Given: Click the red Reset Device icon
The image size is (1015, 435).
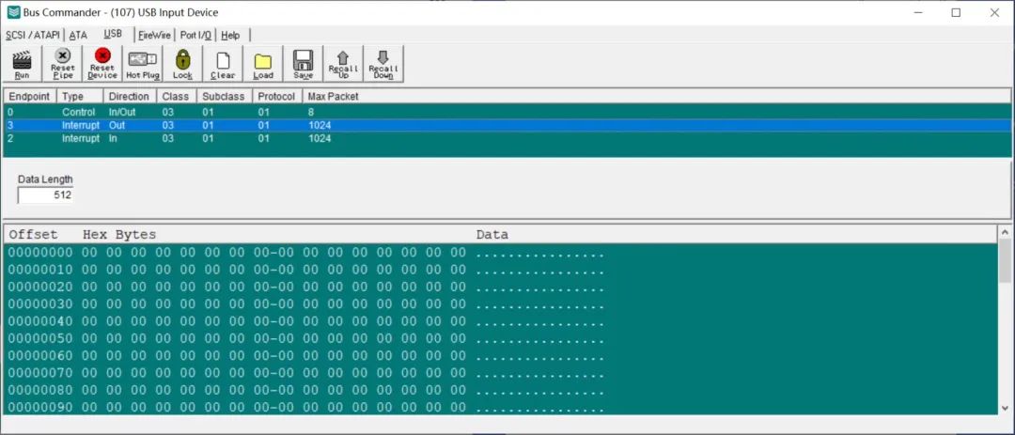Looking at the screenshot, I should [x=102, y=55].
